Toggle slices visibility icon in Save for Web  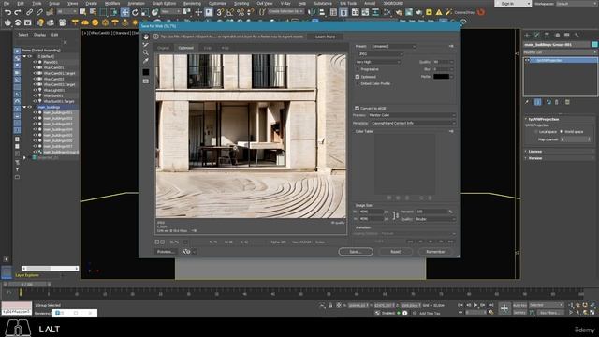click(146, 81)
